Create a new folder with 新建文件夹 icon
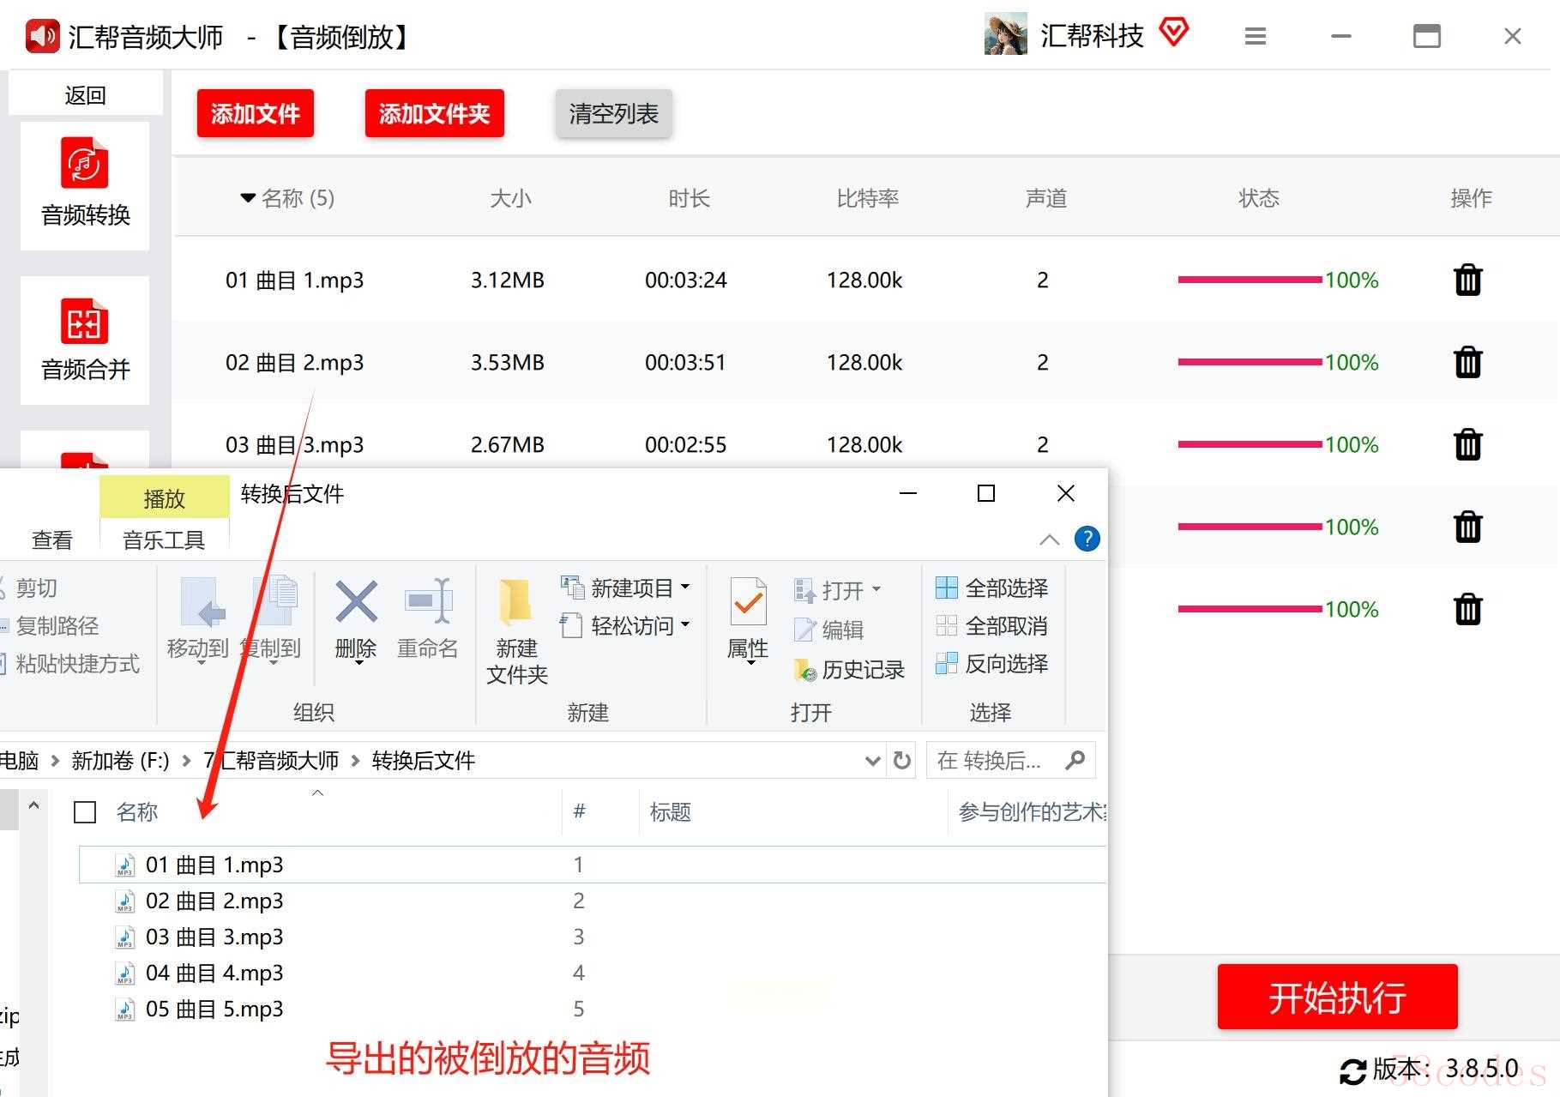 (516, 604)
